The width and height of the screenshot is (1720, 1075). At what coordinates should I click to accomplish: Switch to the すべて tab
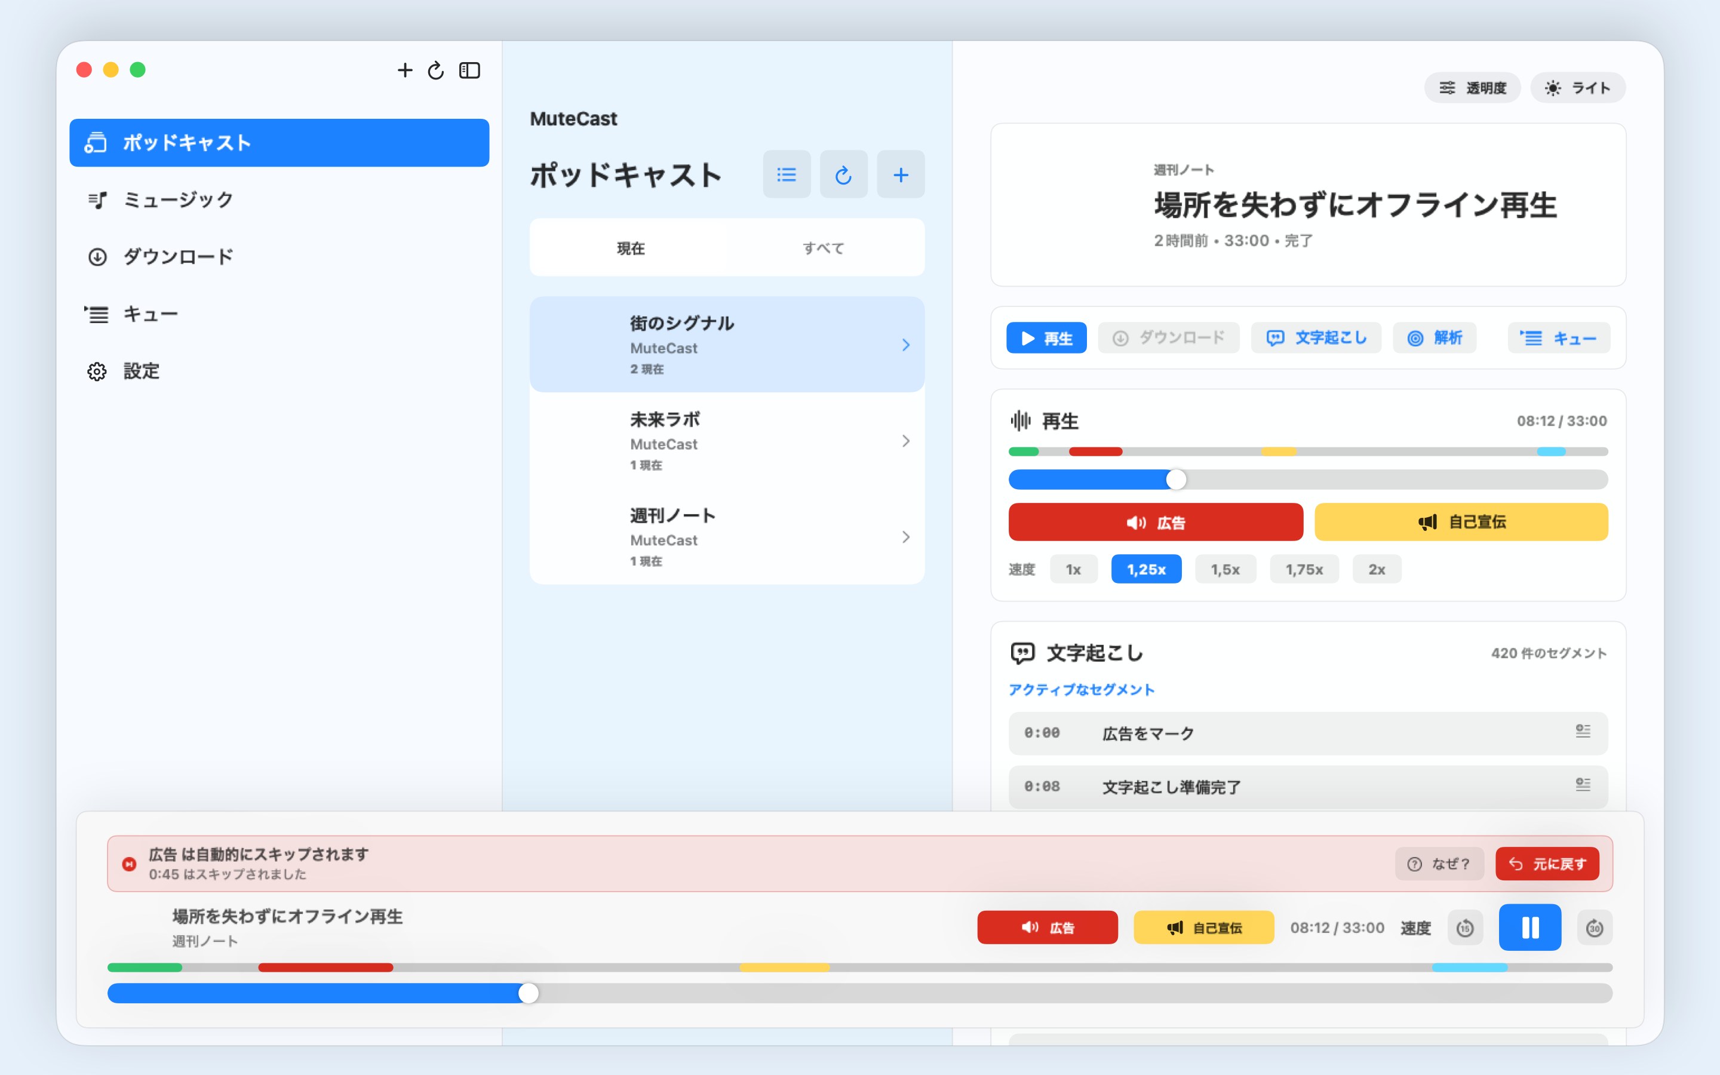point(824,248)
